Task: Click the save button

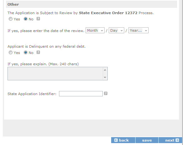Action: click(x=147, y=140)
